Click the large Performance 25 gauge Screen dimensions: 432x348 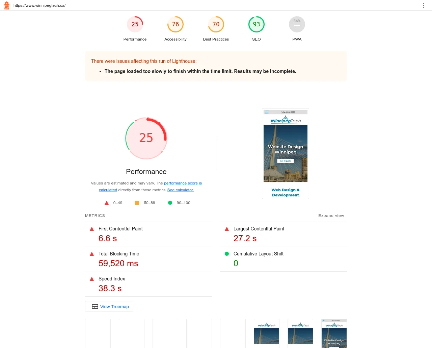click(x=146, y=138)
